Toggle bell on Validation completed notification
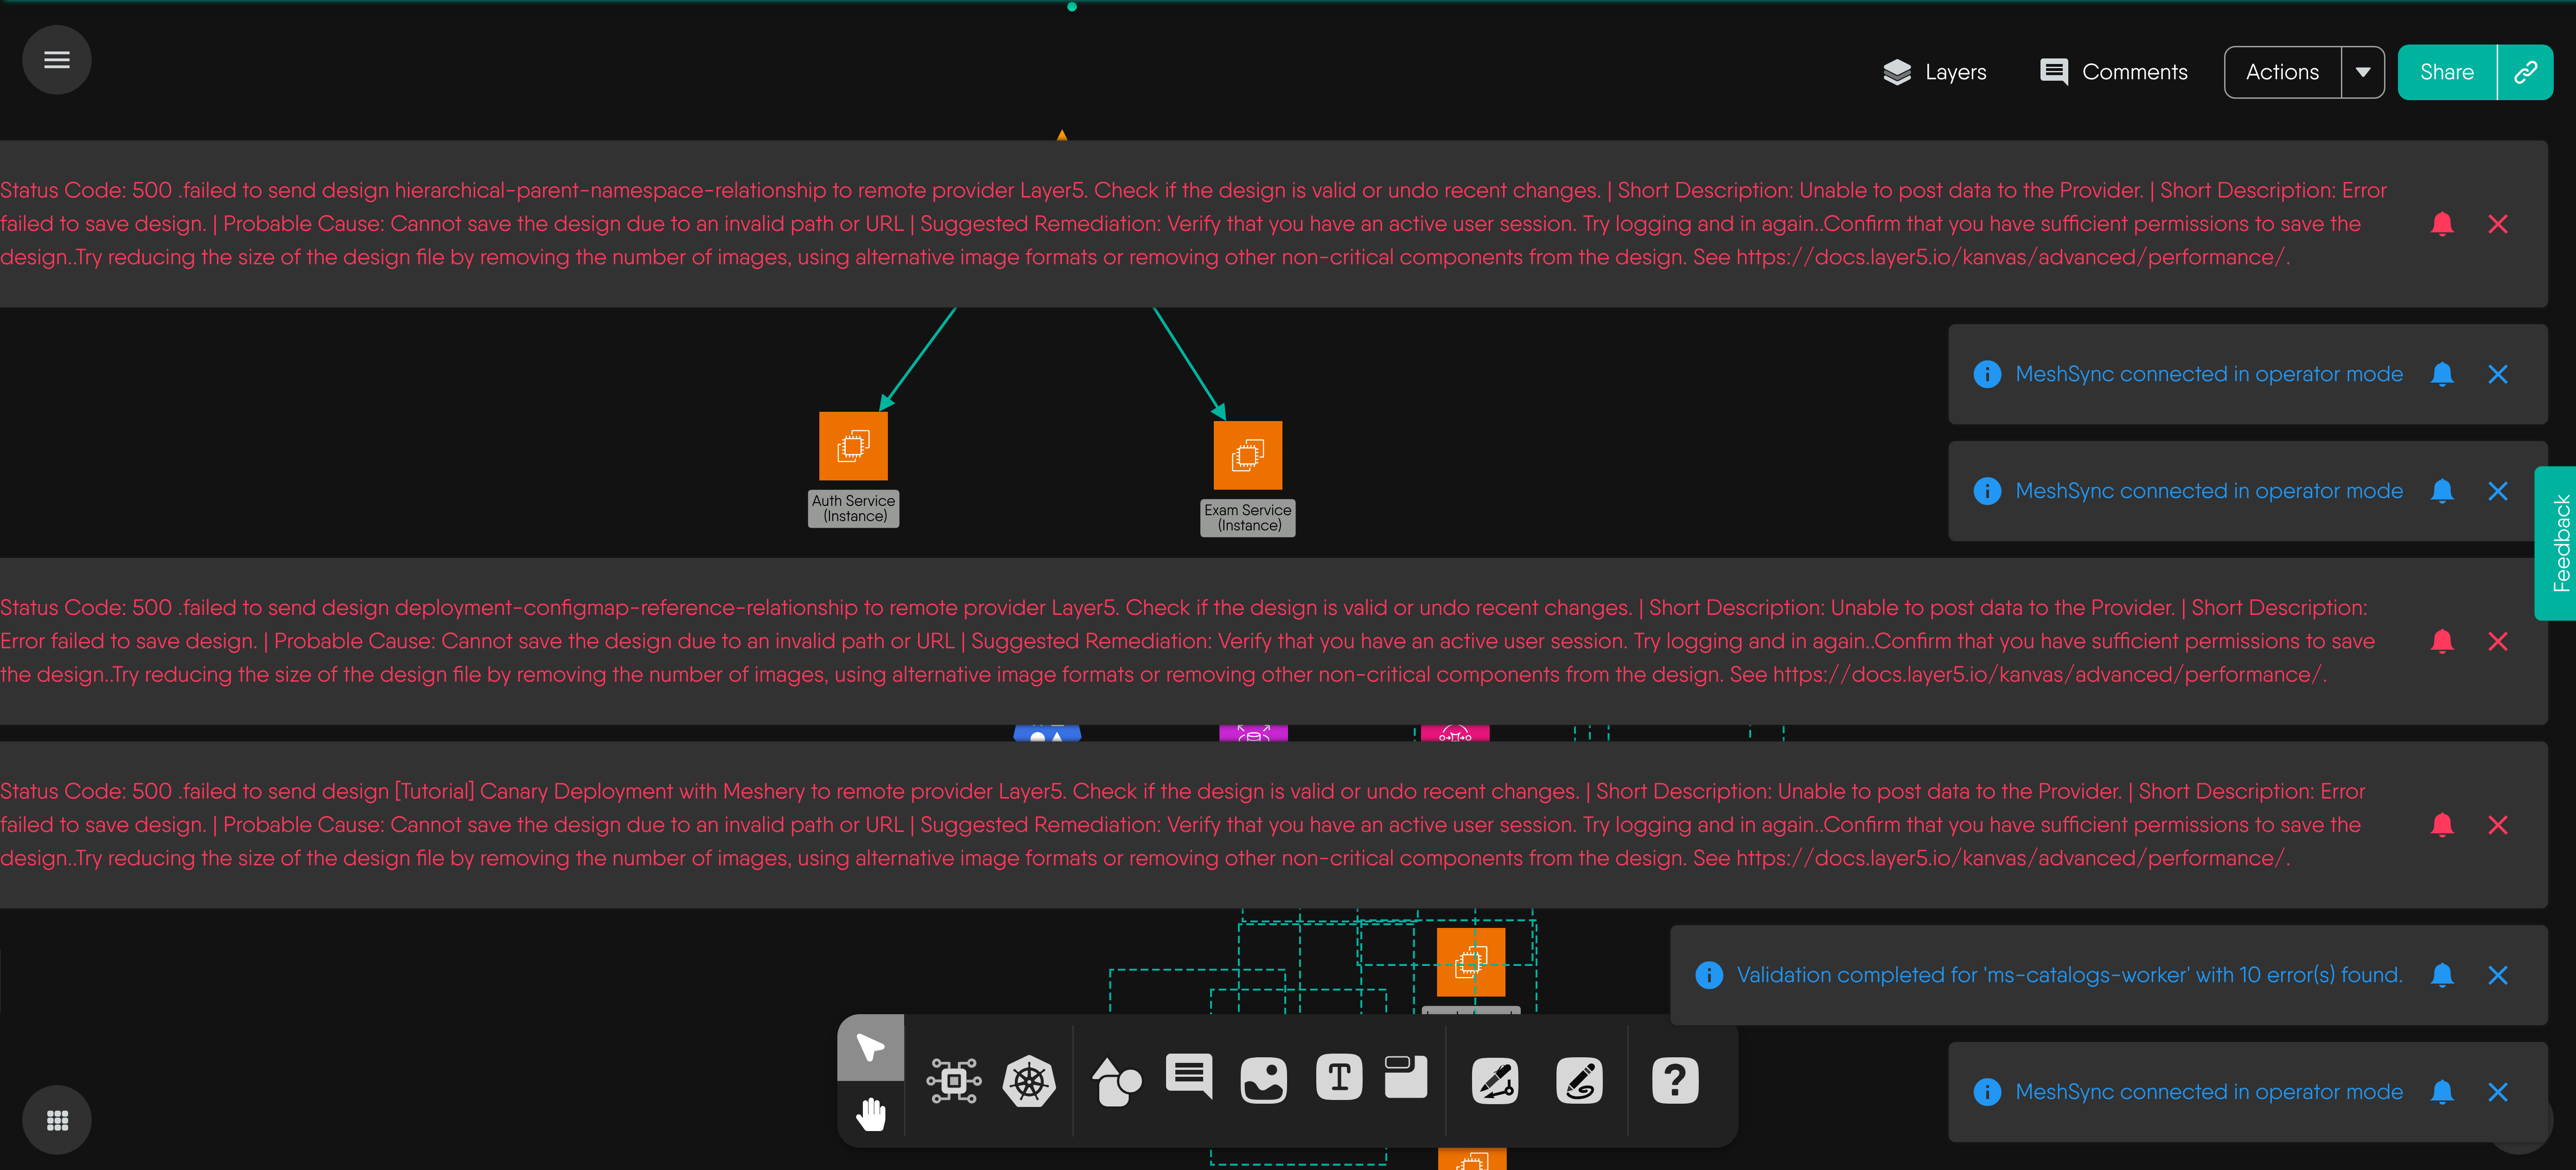Screen dimensions: 2576x1170 click(2442, 975)
